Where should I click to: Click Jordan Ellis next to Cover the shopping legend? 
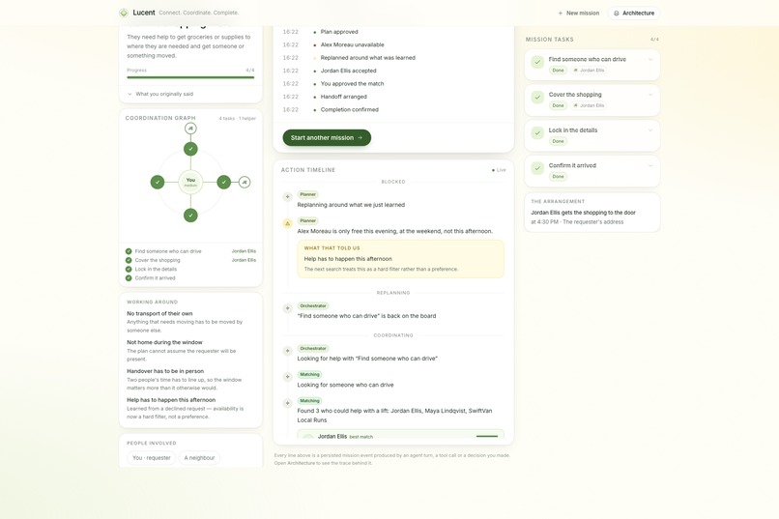[244, 260]
